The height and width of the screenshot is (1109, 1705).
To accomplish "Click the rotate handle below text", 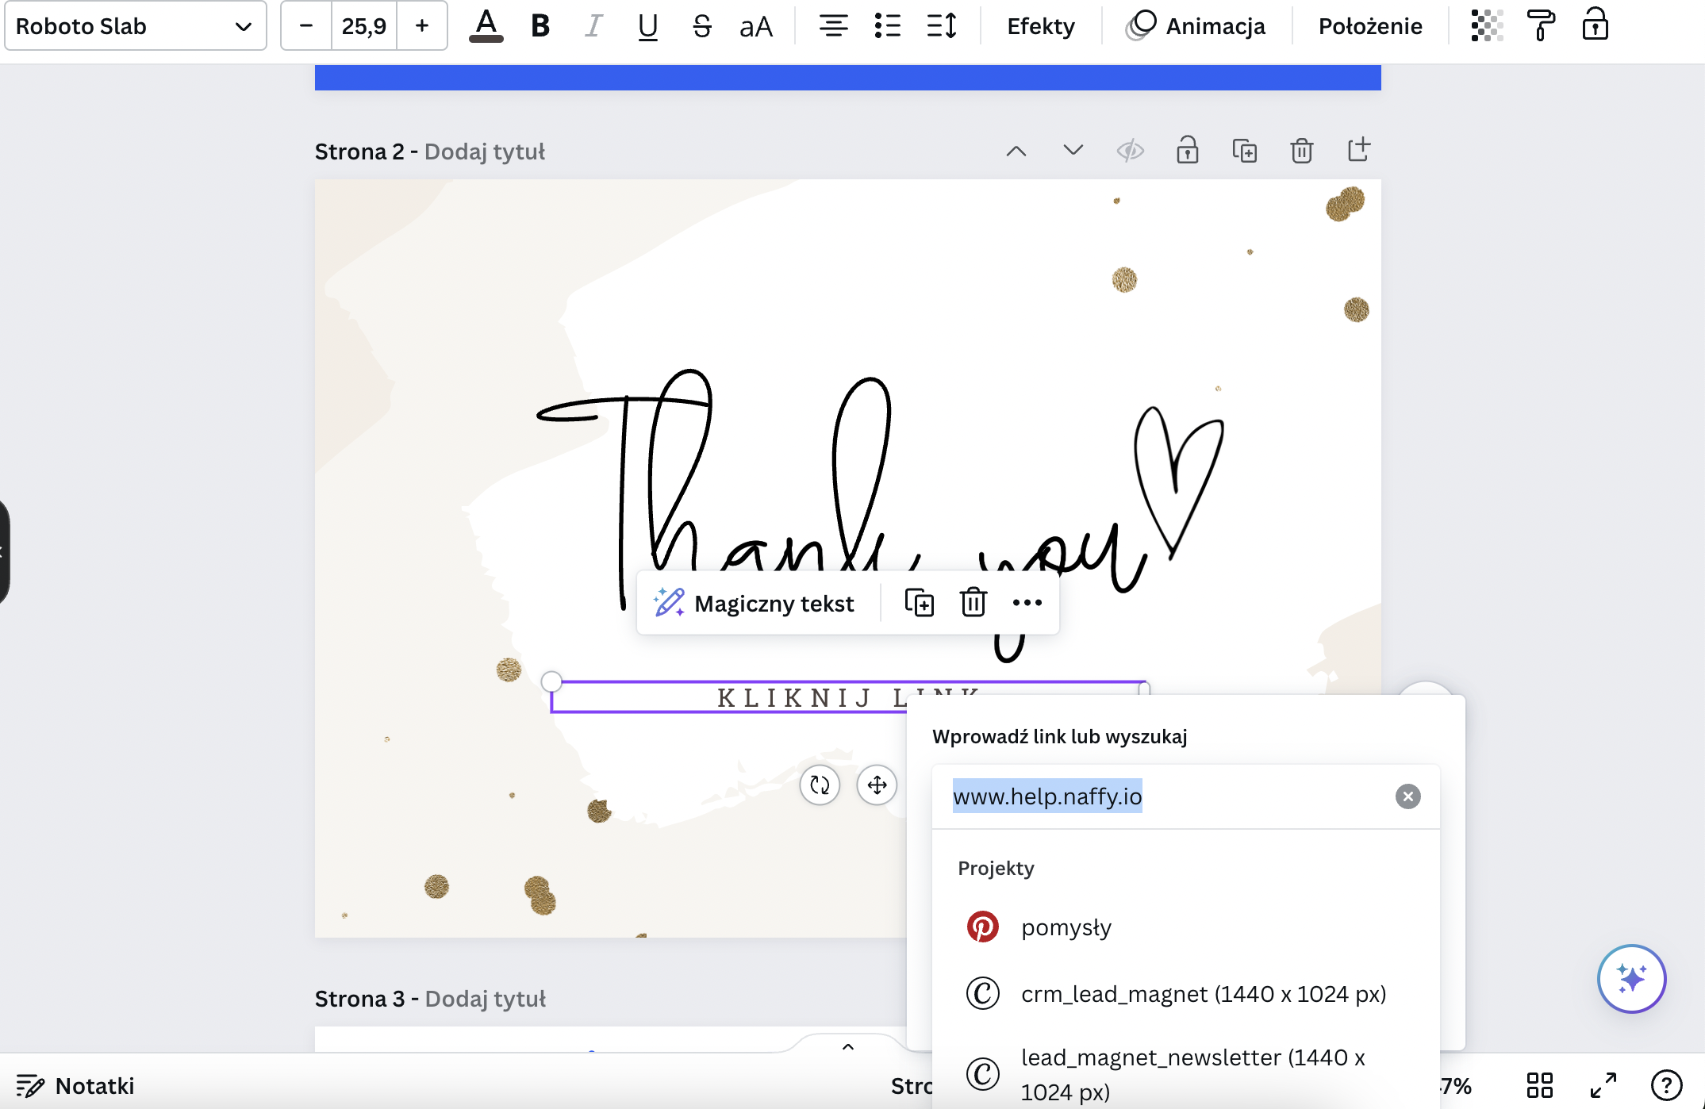I will [820, 785].
